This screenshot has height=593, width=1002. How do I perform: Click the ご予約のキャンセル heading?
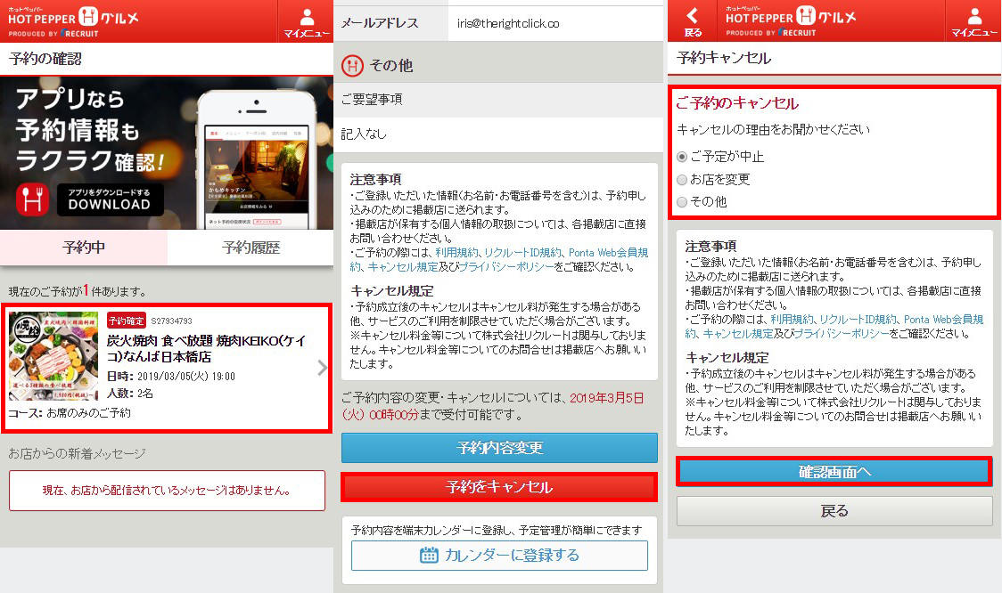coord(737,103)
